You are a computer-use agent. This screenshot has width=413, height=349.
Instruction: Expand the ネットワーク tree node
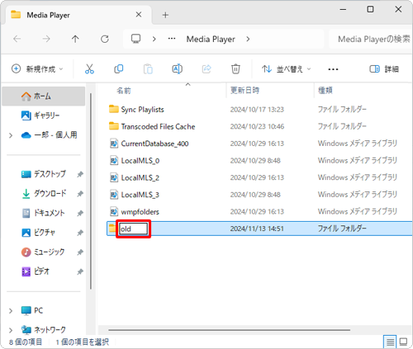(x=11, y=330)
